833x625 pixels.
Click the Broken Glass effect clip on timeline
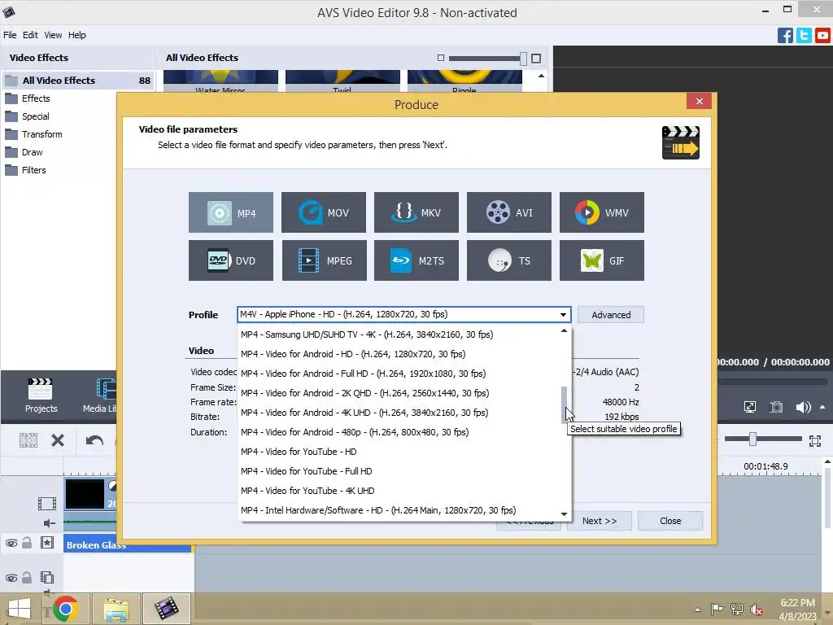click(x=127, y=544)
